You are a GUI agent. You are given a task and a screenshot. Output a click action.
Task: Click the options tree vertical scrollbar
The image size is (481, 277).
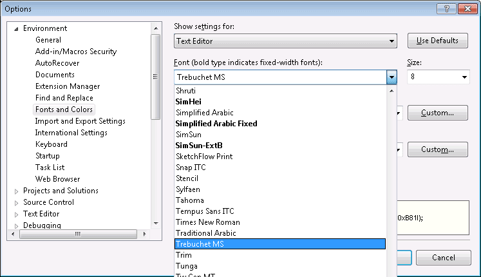(155, 129)
